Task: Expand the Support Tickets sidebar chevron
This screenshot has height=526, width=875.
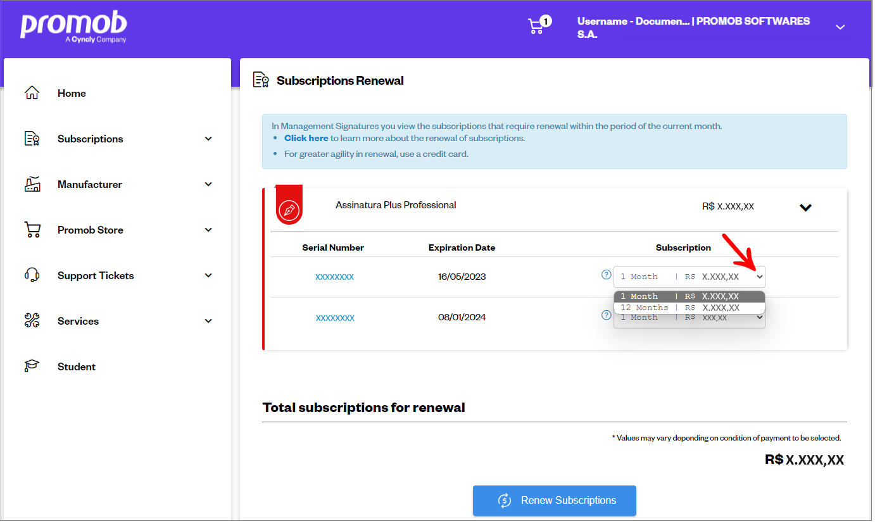Action: tap(208, 275)
